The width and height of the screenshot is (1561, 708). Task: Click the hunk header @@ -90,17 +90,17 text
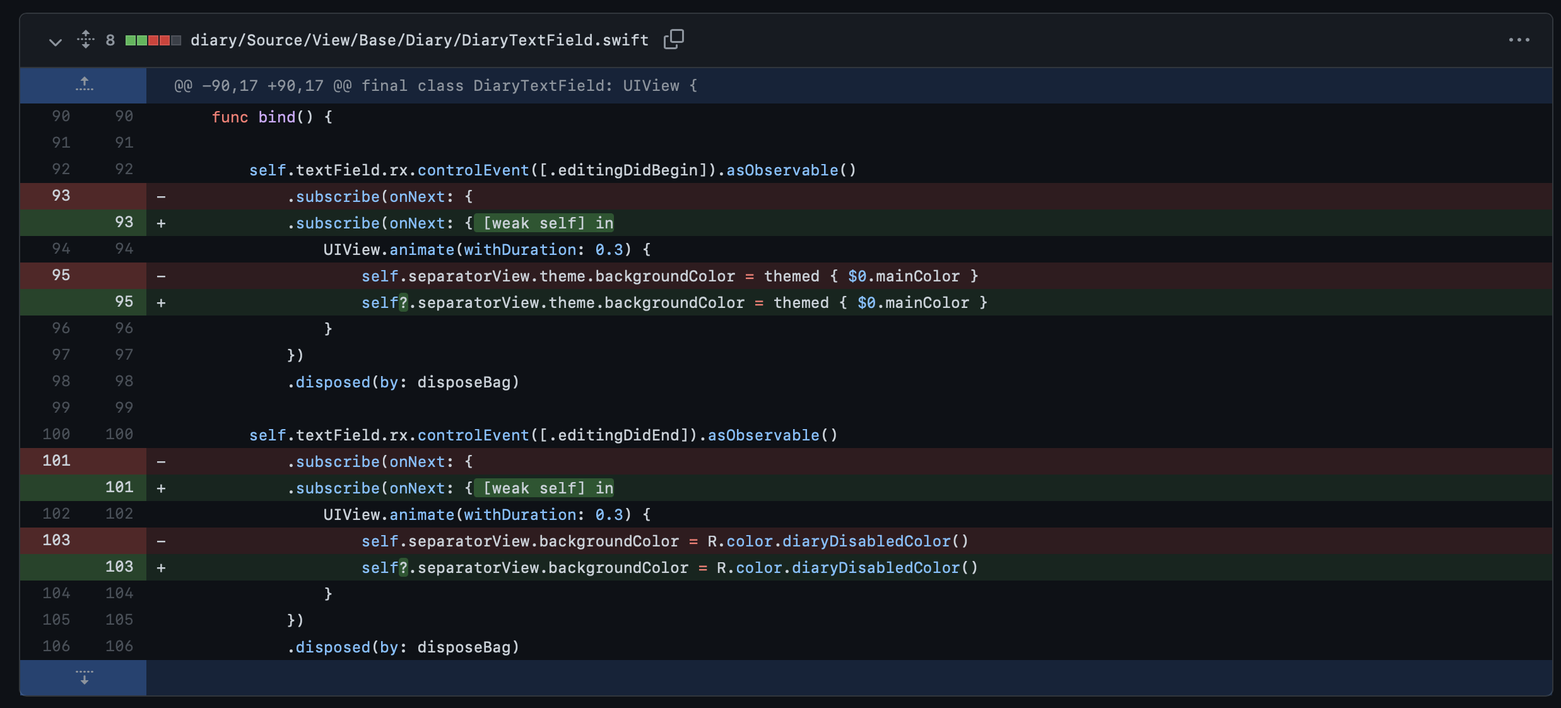click(x=435, y=86)
